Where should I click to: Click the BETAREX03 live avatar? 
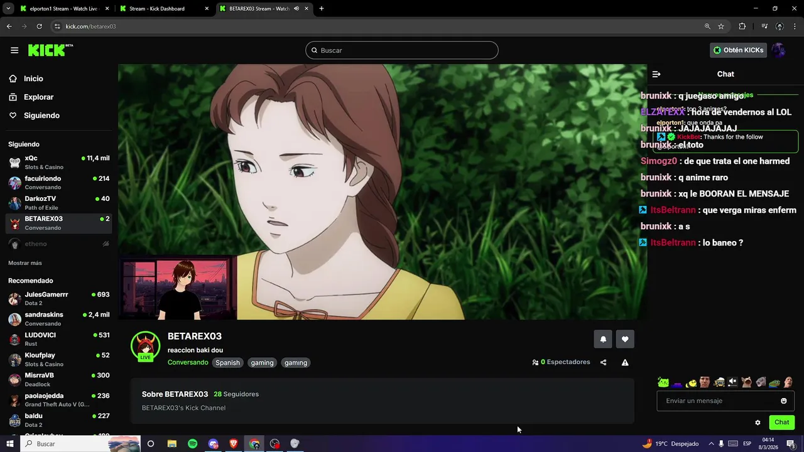click(x=145, y=346)
